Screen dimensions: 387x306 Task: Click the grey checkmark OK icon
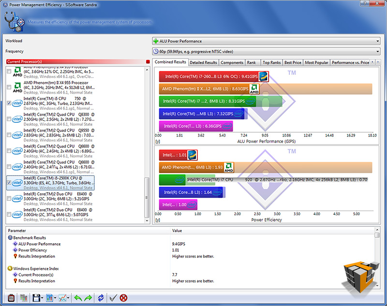(113, 298)
